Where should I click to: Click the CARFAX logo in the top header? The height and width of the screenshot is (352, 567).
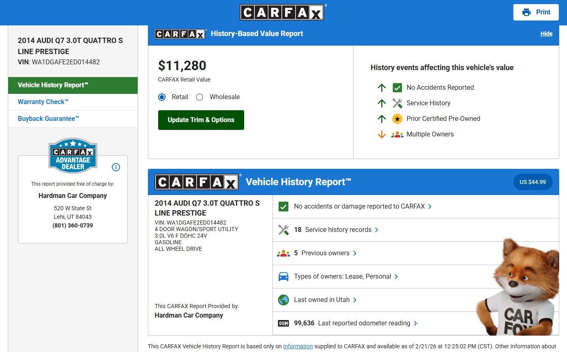point(282,12)
